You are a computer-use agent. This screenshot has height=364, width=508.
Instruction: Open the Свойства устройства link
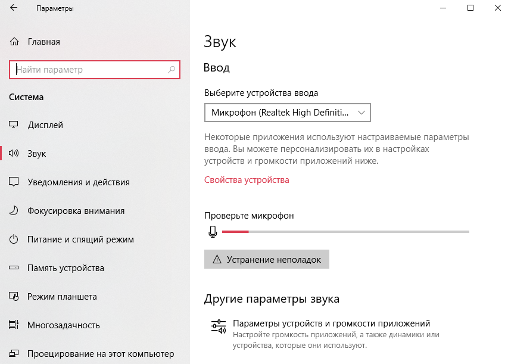pos(247,180)
